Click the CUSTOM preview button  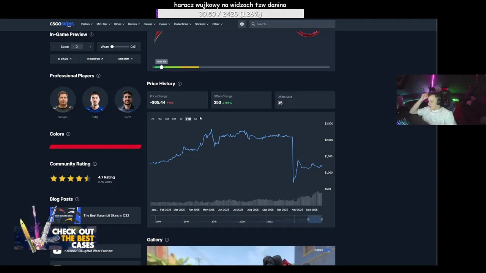(125, 59)
